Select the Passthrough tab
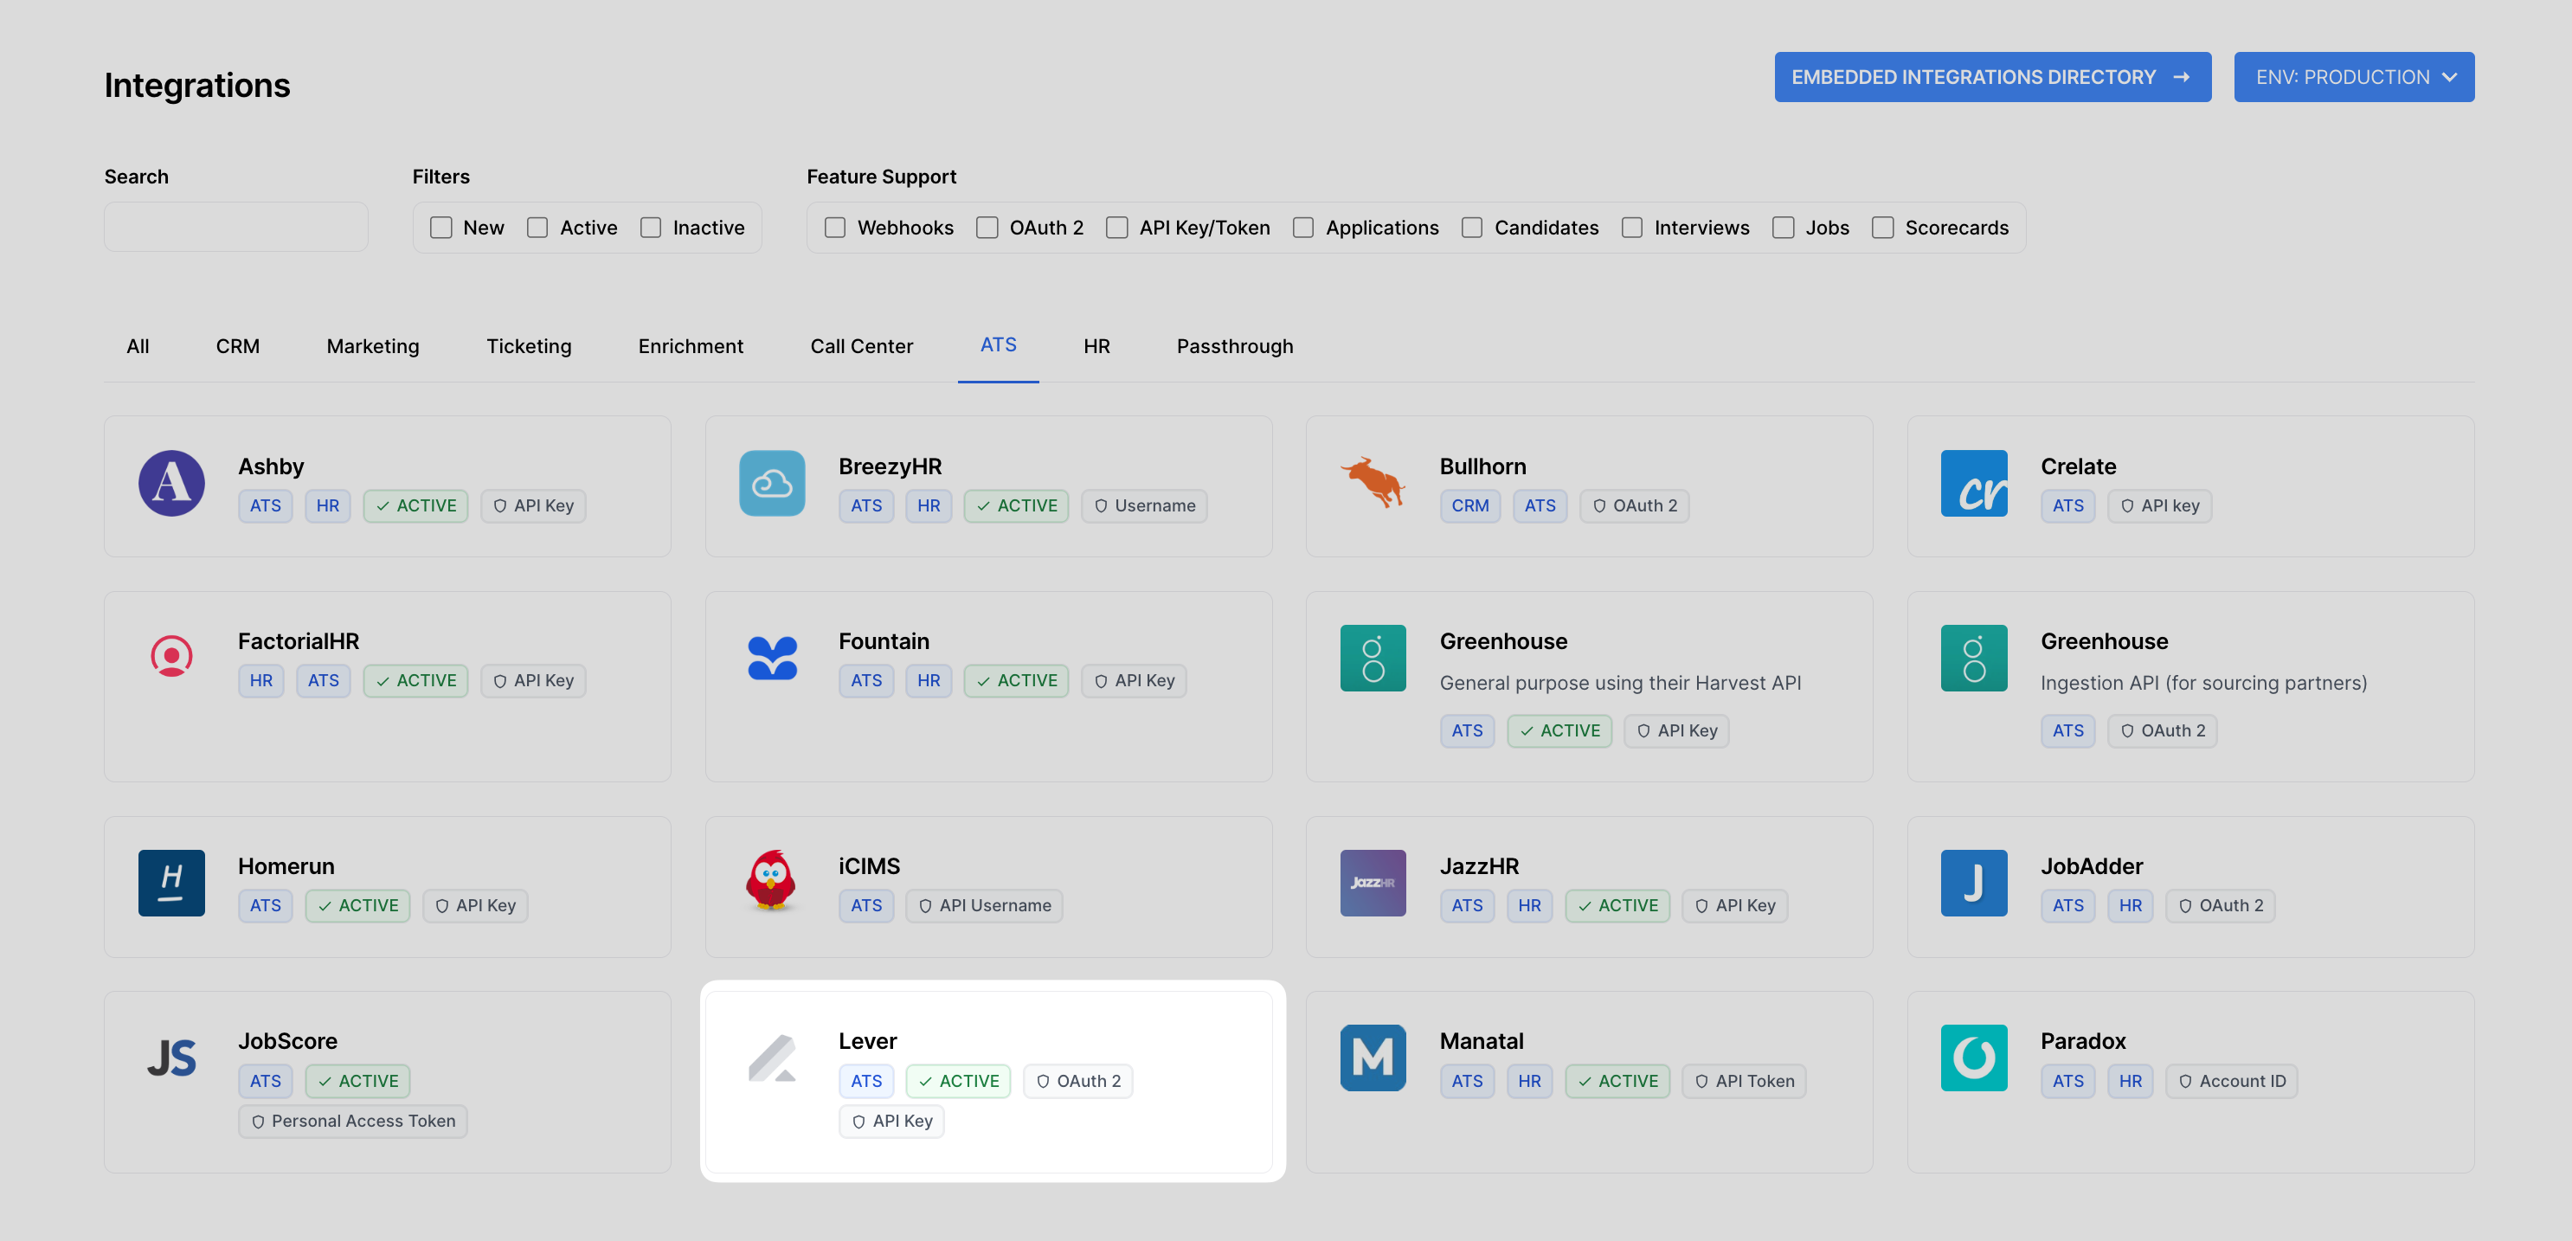The width and height of the screenshot is (2572, 1241). 1234,345
